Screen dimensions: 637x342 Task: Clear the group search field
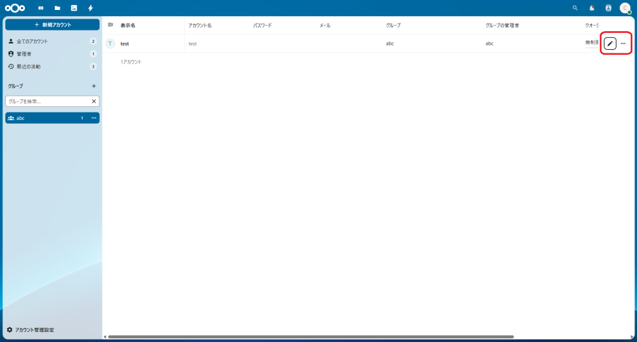click(x=94, y=101)
